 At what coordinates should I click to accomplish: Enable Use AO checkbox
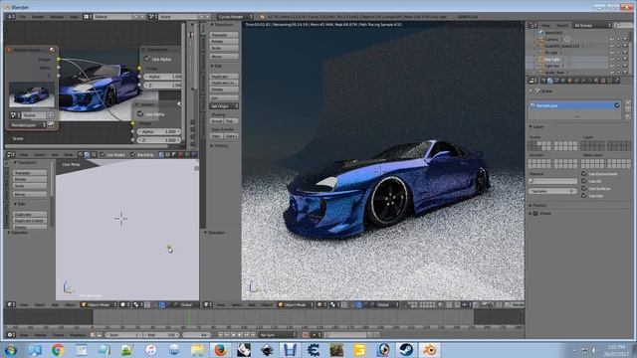pyautogui.click(x=584, y=181)
